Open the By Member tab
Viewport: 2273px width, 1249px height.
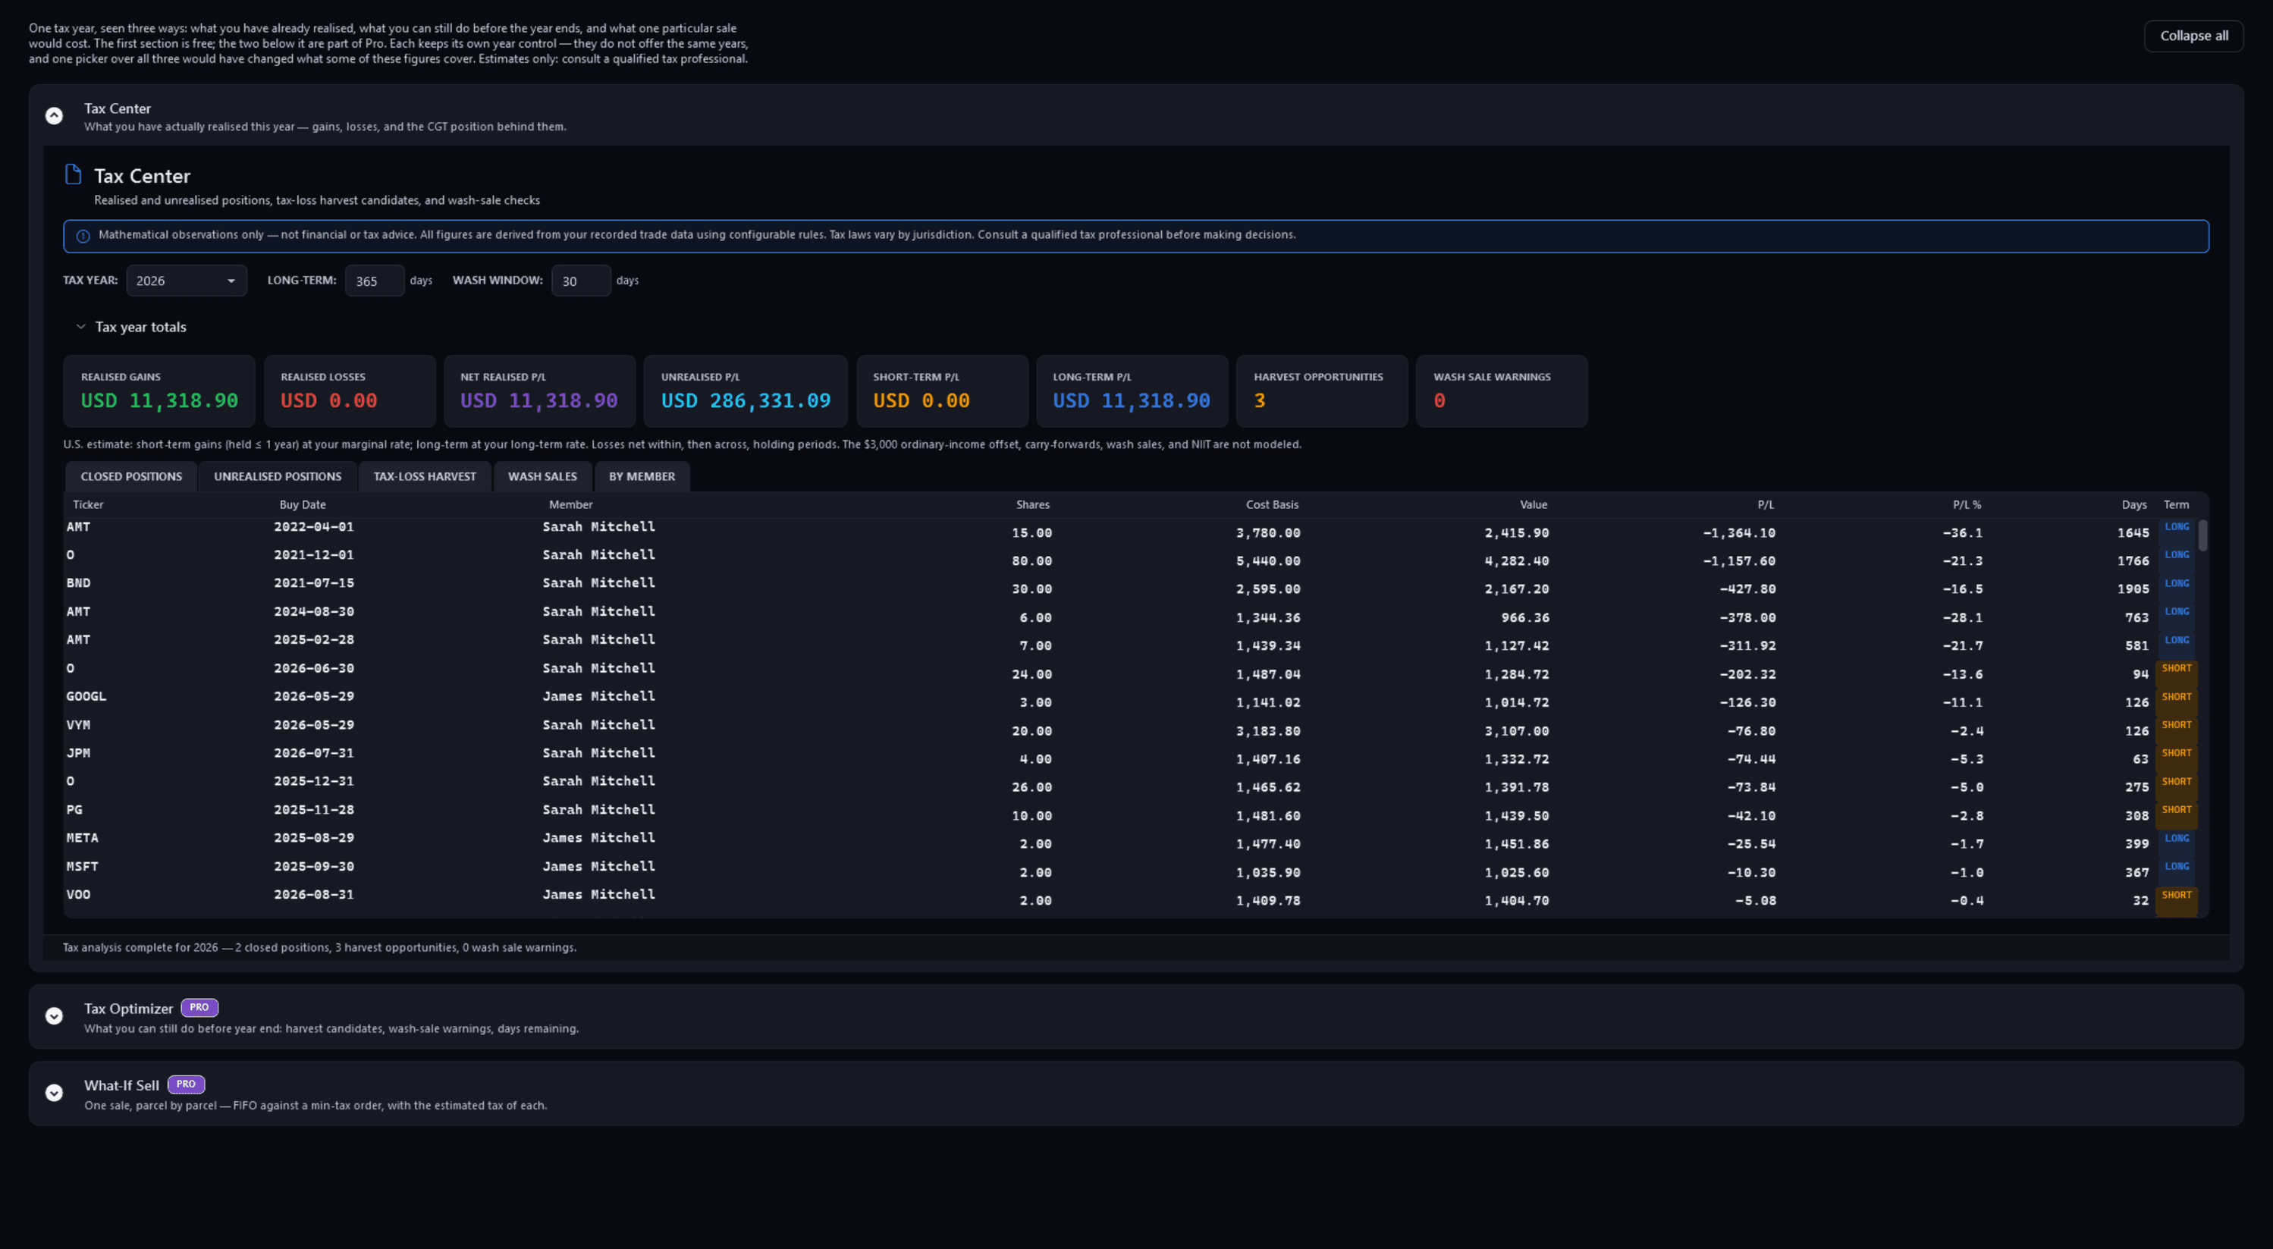642,476
